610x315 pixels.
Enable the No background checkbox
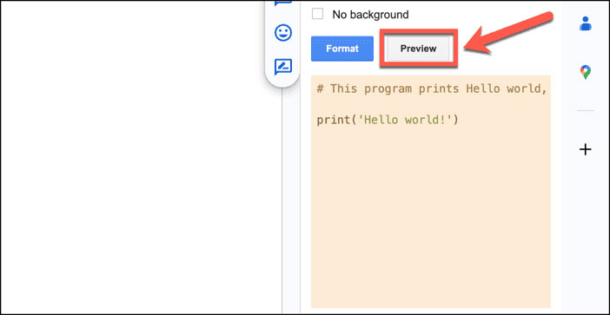pos(317,14)
